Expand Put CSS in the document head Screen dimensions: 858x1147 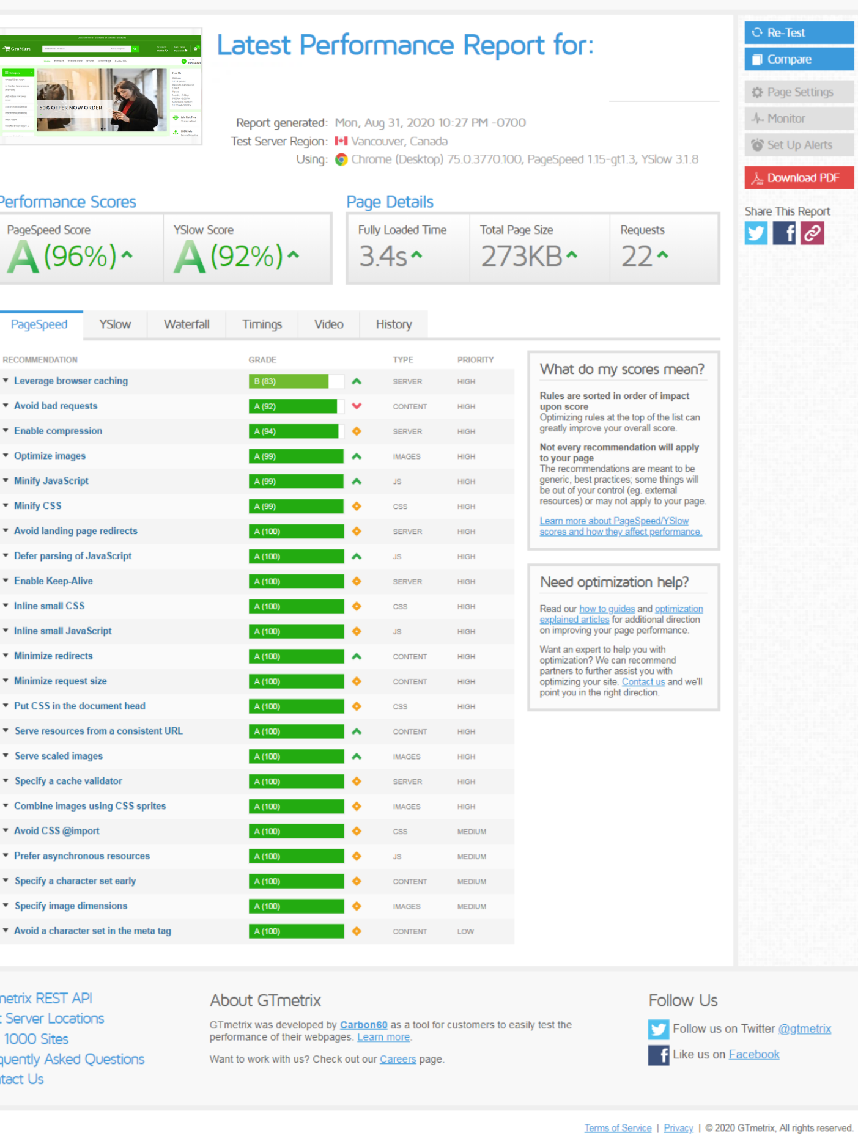[80, 706]
